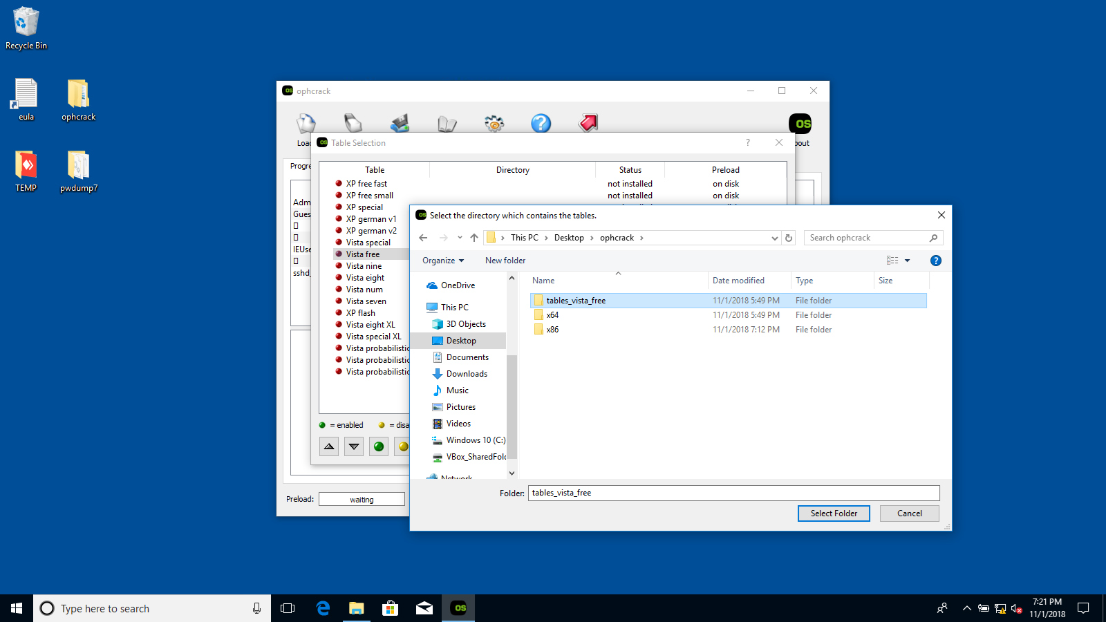This screenshot has height=622, width=1106.
Task: Click the Type here to search box
Action: tap(152, 608)
